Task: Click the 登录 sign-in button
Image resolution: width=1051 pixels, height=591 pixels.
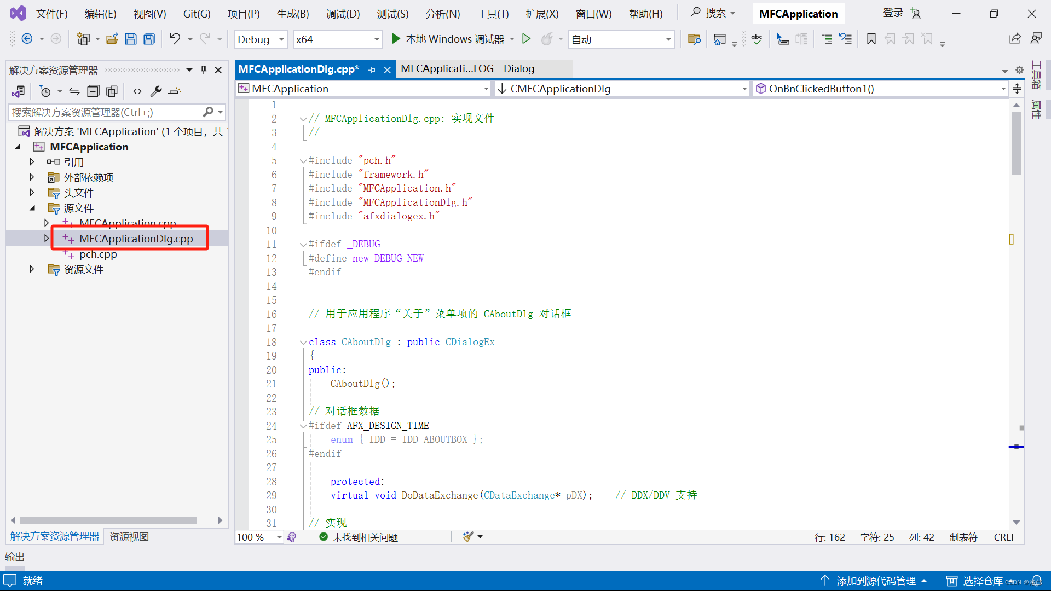Action: click(893, 13)
